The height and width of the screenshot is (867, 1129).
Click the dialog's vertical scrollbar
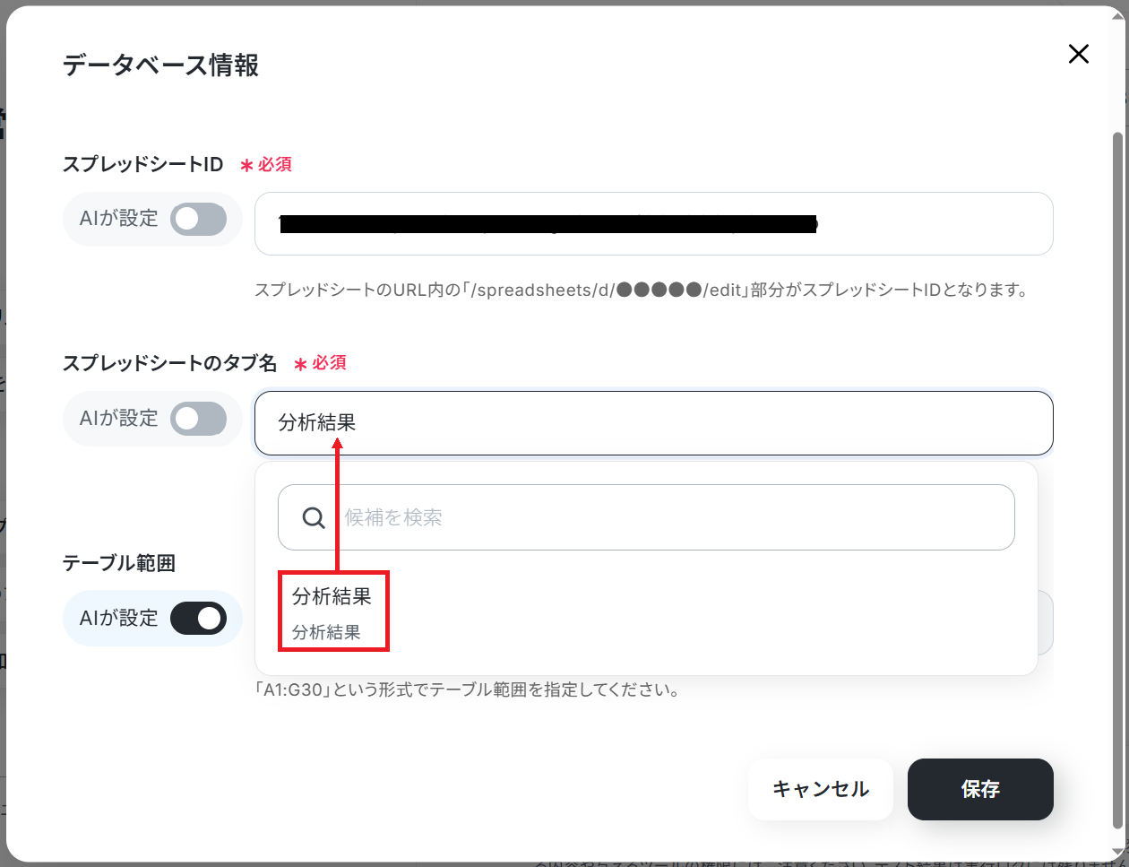point(1117,480)
